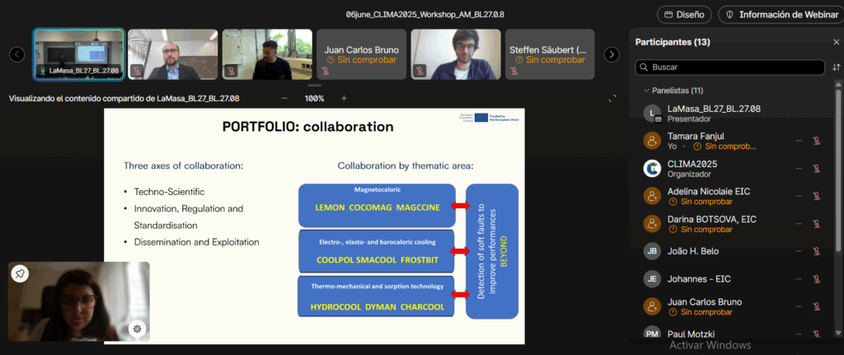Click the CLIMA2025 organizer logo avatar
Image resolution: width=844 pixels, height=355 pixels.
(652, 168)
